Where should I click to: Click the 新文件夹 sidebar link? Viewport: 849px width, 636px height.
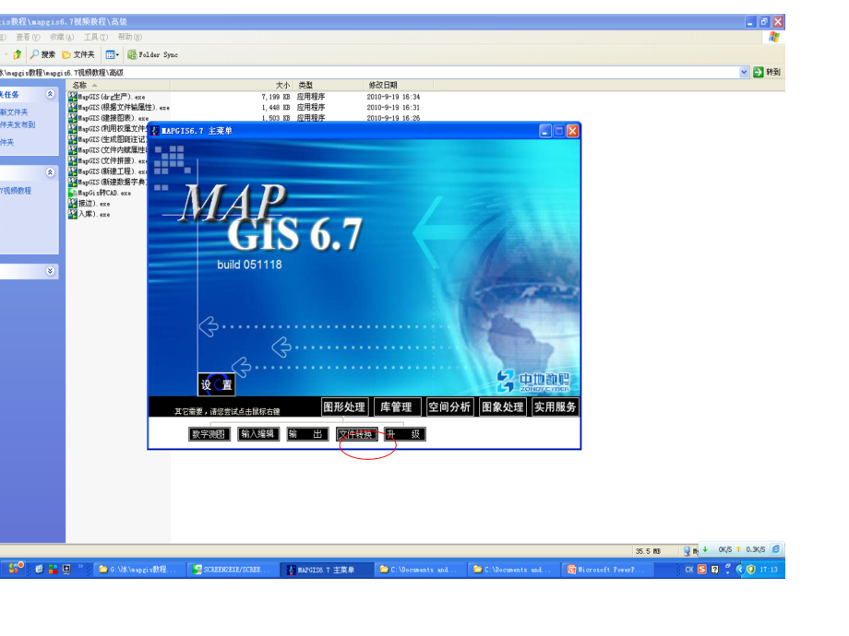[x=14, y=112]
